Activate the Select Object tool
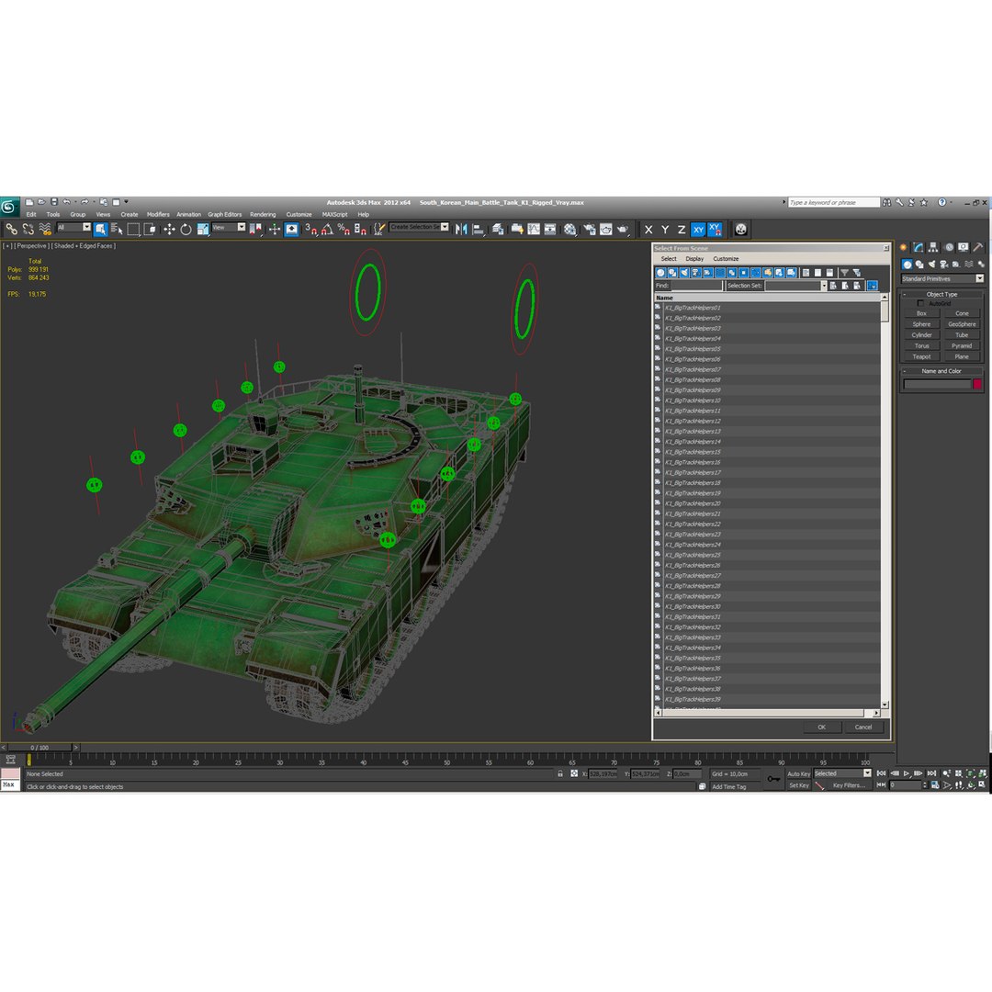Screen dimensions: 992x992 pos(101,229)
